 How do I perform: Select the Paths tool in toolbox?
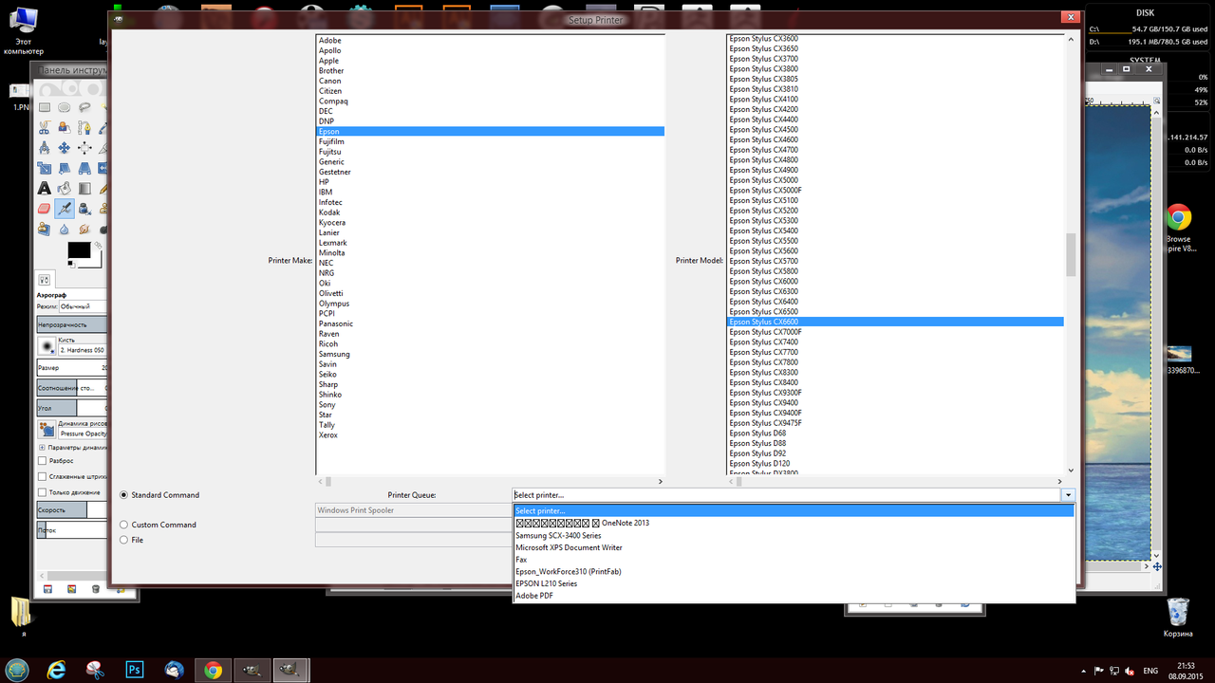point(84,127)
